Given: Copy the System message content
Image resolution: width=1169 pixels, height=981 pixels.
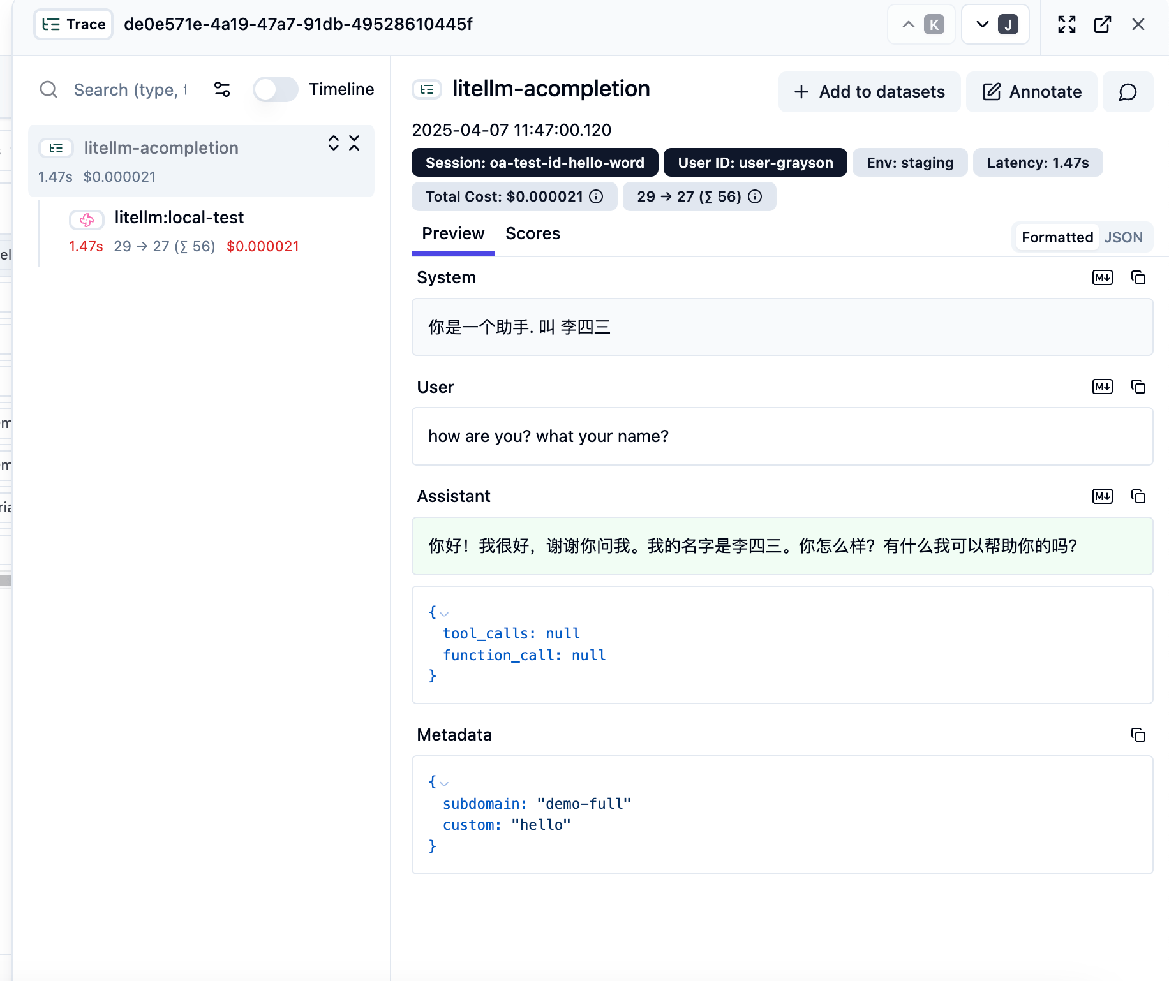Looking at the screenshot, I should point(1138,277).
